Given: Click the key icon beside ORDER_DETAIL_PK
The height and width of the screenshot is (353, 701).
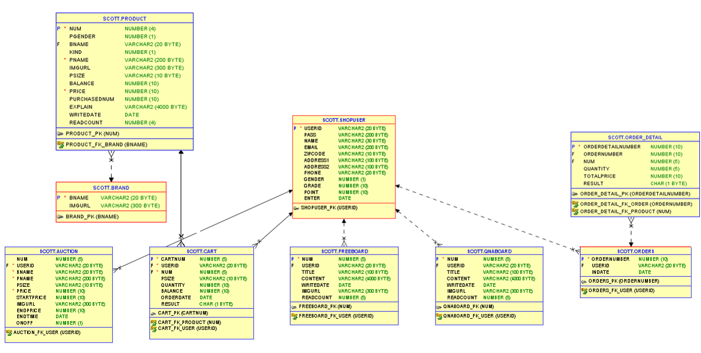Looking at the screenshot, I should (575, 194).
